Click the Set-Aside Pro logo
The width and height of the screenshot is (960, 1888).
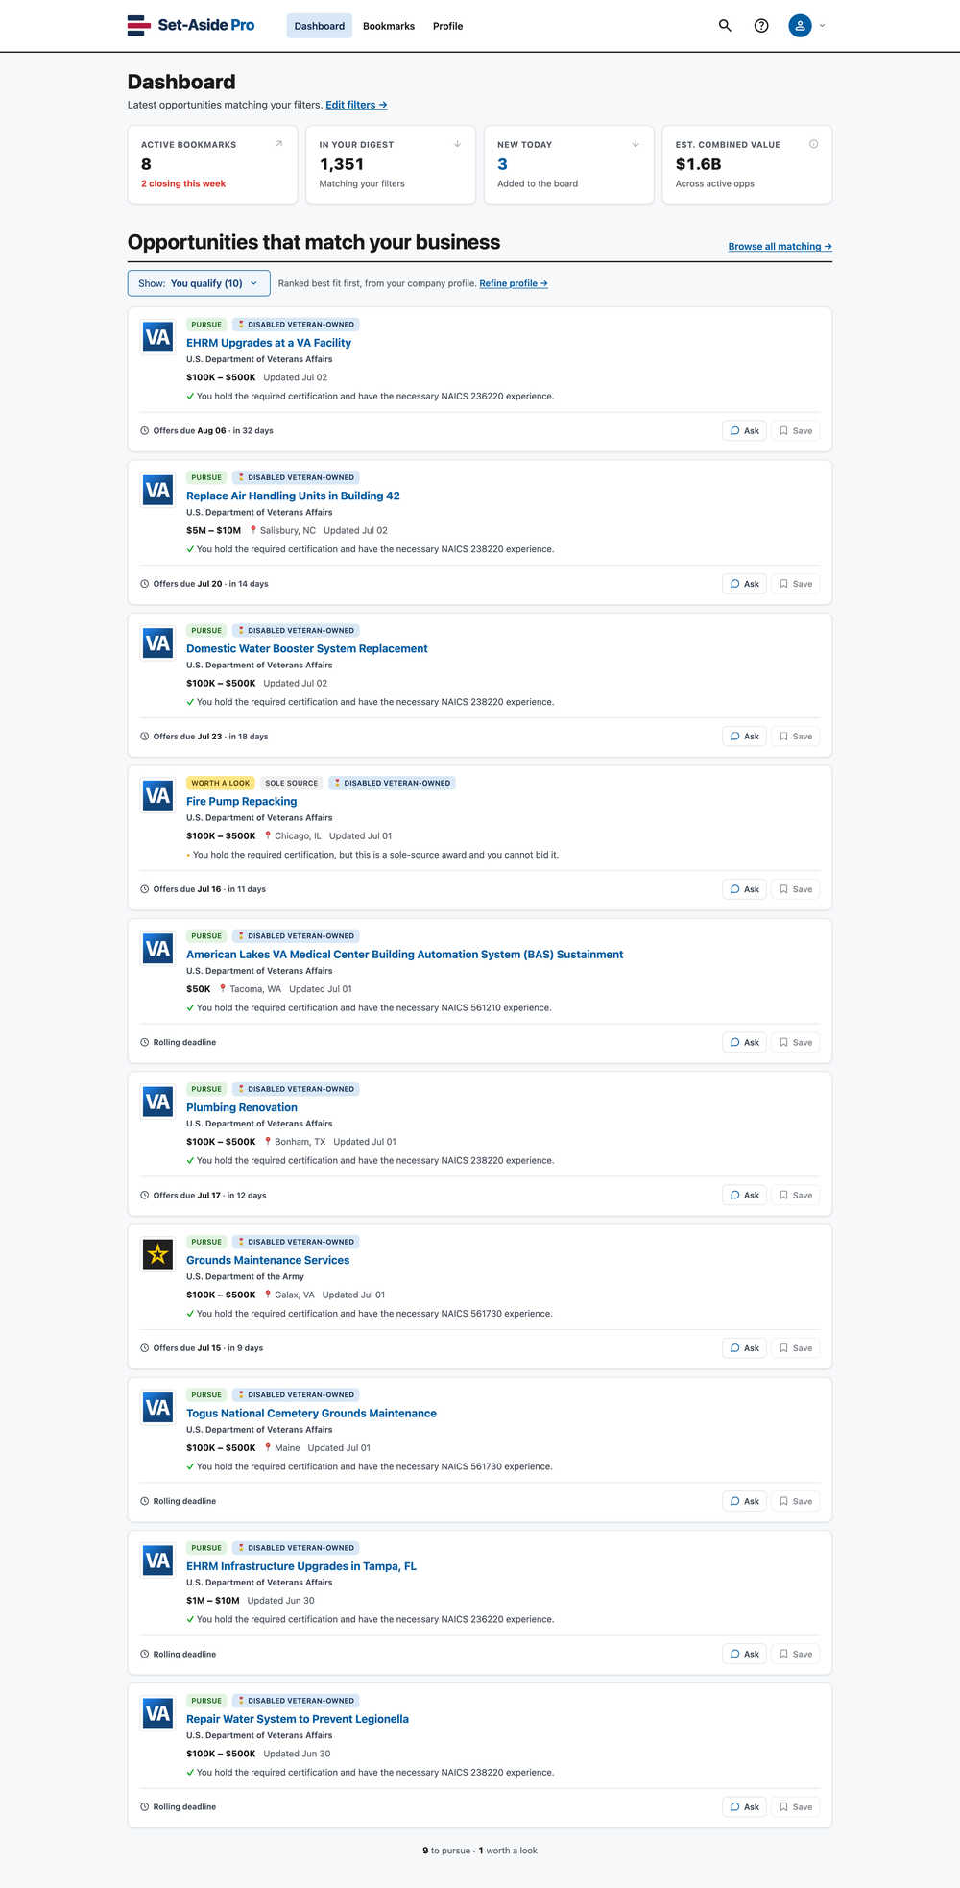point(191,26)
